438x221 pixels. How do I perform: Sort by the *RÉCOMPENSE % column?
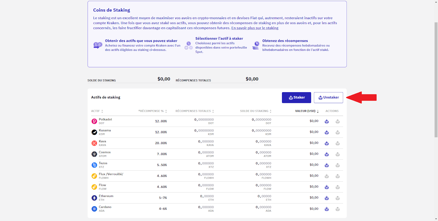(x=152, y=111)
